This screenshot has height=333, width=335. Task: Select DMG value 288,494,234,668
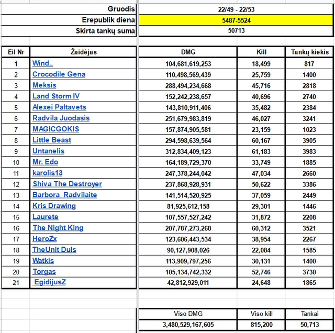[x=188, y=86]
